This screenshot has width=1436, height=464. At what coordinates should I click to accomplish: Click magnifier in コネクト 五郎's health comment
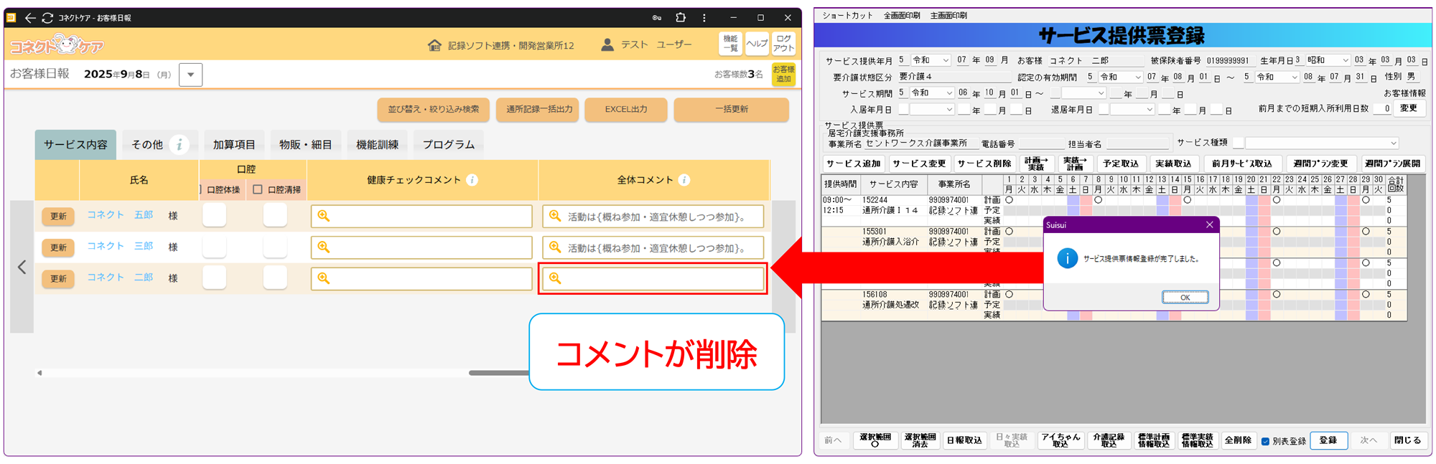324,216
